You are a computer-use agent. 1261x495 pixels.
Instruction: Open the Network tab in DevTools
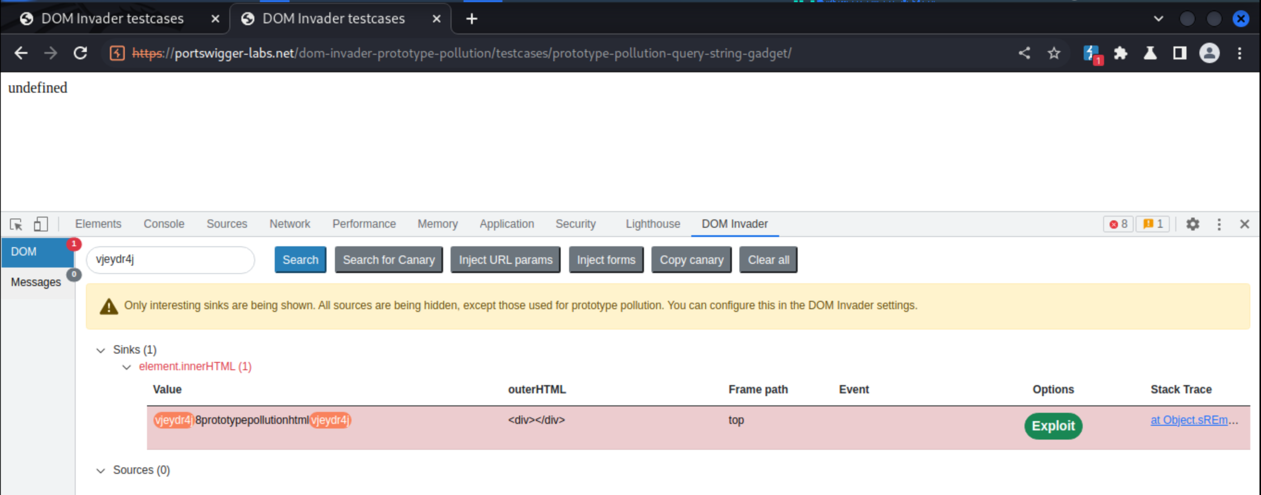[x=290, y=224]
